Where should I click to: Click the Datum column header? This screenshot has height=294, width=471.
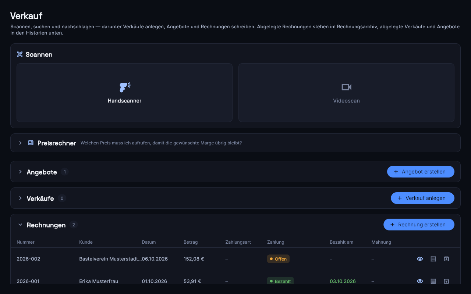pyautogui.click(x=149, y=242)
